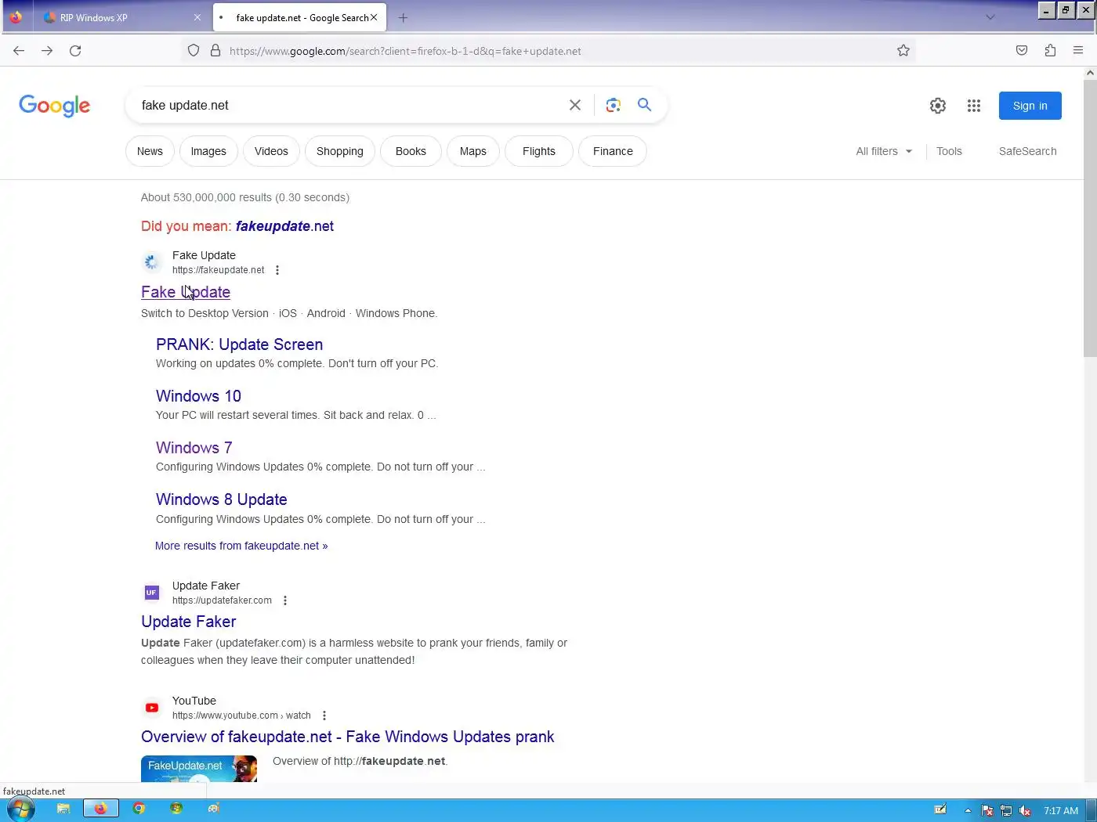This screenshot has width=1097, height=822.
Task: Focus the browser address bar
Action: tap(548, 51)
